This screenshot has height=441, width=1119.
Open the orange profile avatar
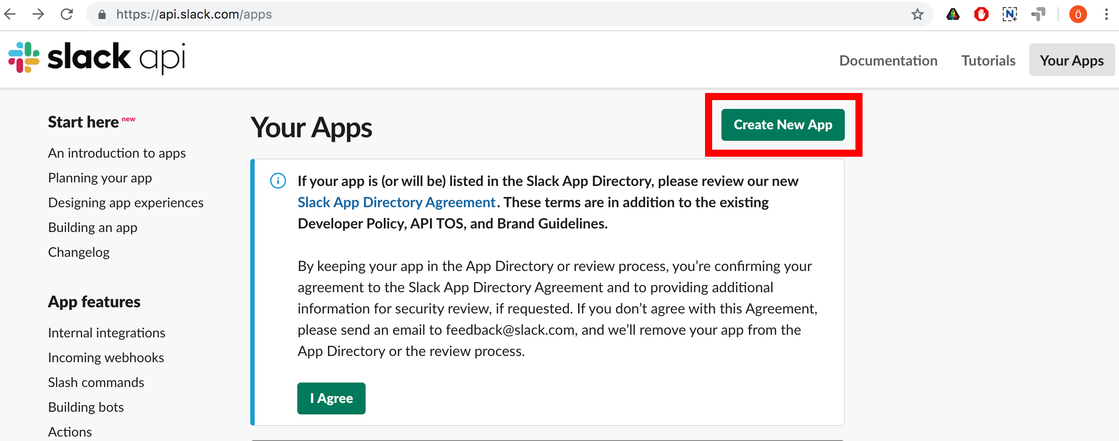[1078, 15]
